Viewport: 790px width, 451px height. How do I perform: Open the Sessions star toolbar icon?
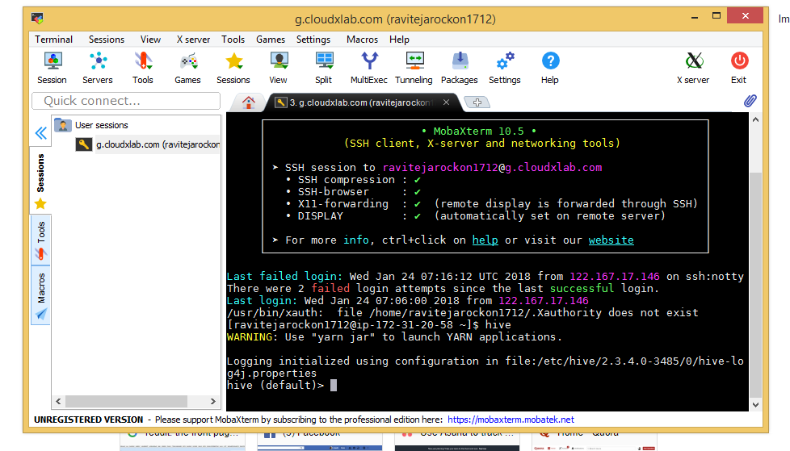point(233,68)
